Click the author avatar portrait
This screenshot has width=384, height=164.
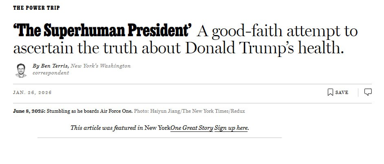tap(21, 70)
